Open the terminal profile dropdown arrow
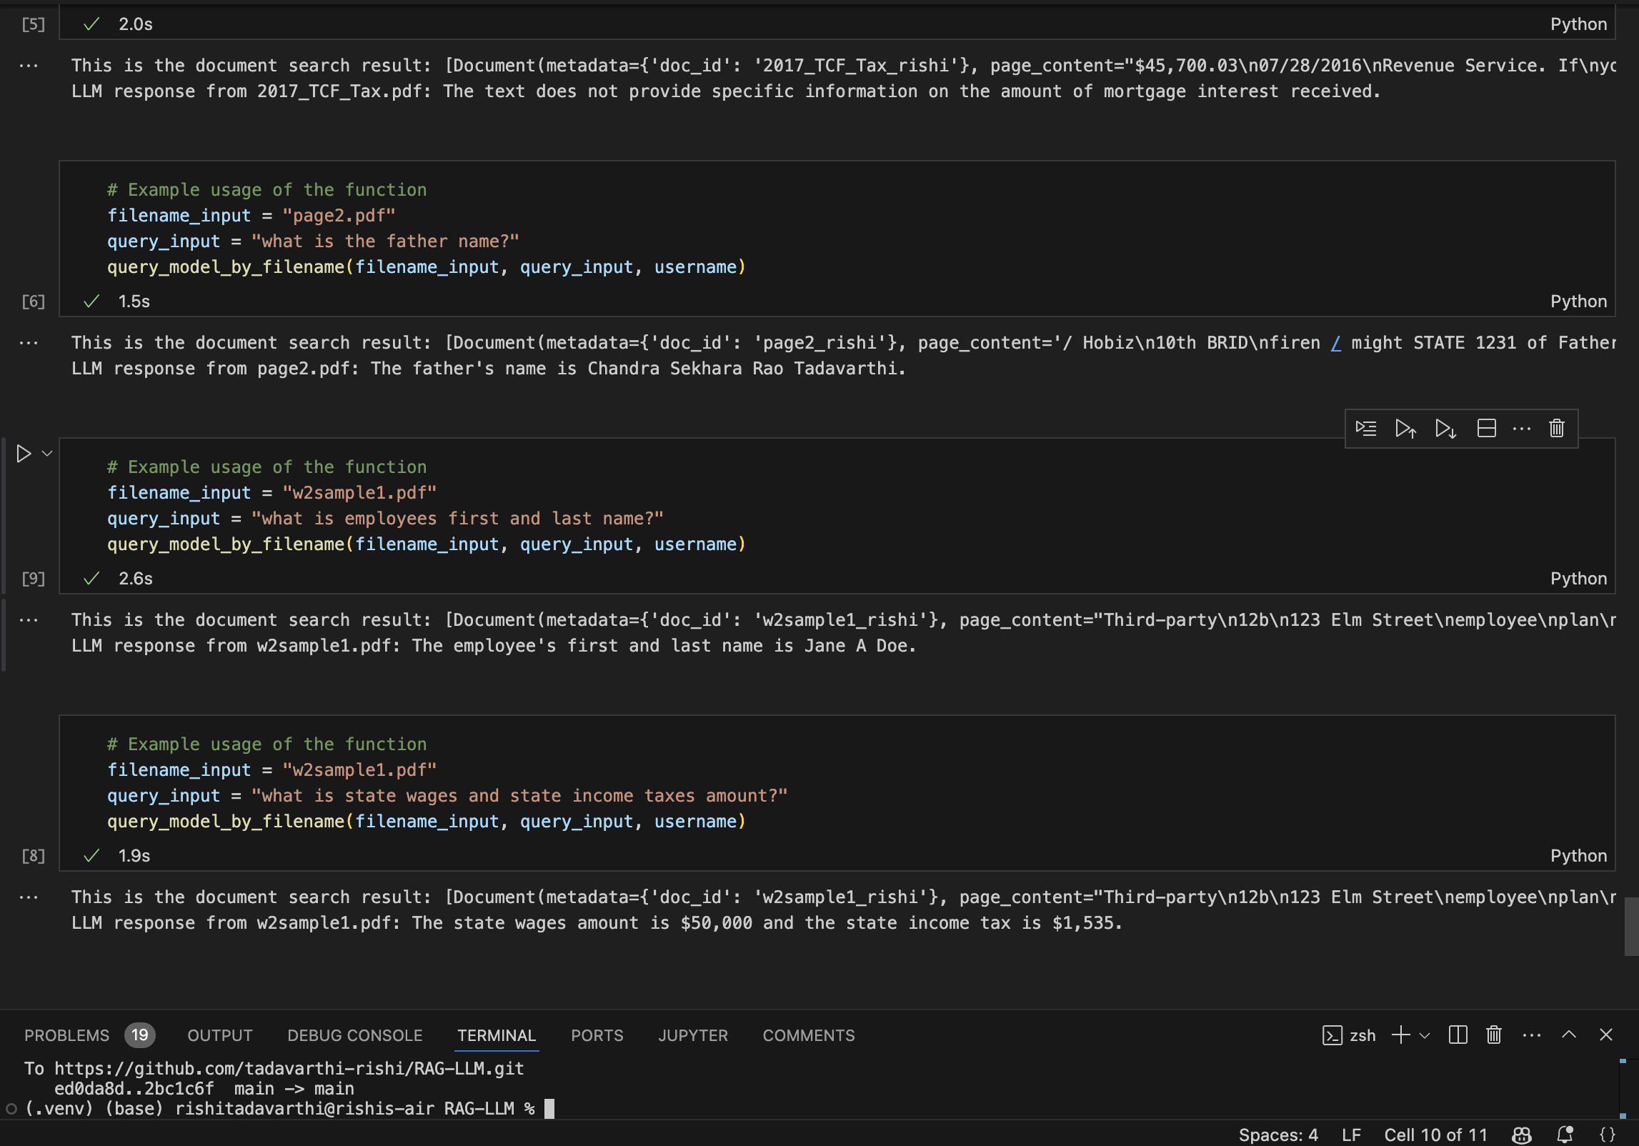Viewport: 1639px width, 1146px height. click(1425, 1035)
